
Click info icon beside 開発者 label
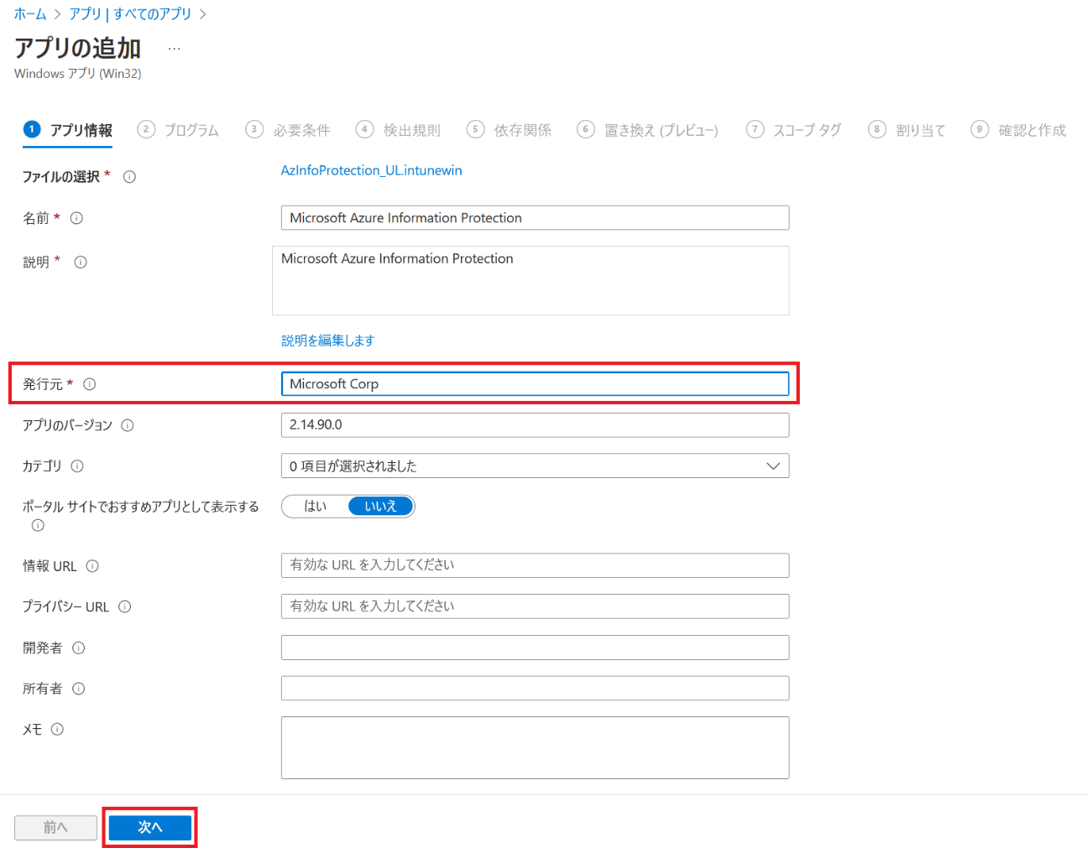[x=79, y=648]
